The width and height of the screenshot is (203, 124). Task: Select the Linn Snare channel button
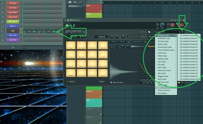pyautogui.click(x=13, y=12)
